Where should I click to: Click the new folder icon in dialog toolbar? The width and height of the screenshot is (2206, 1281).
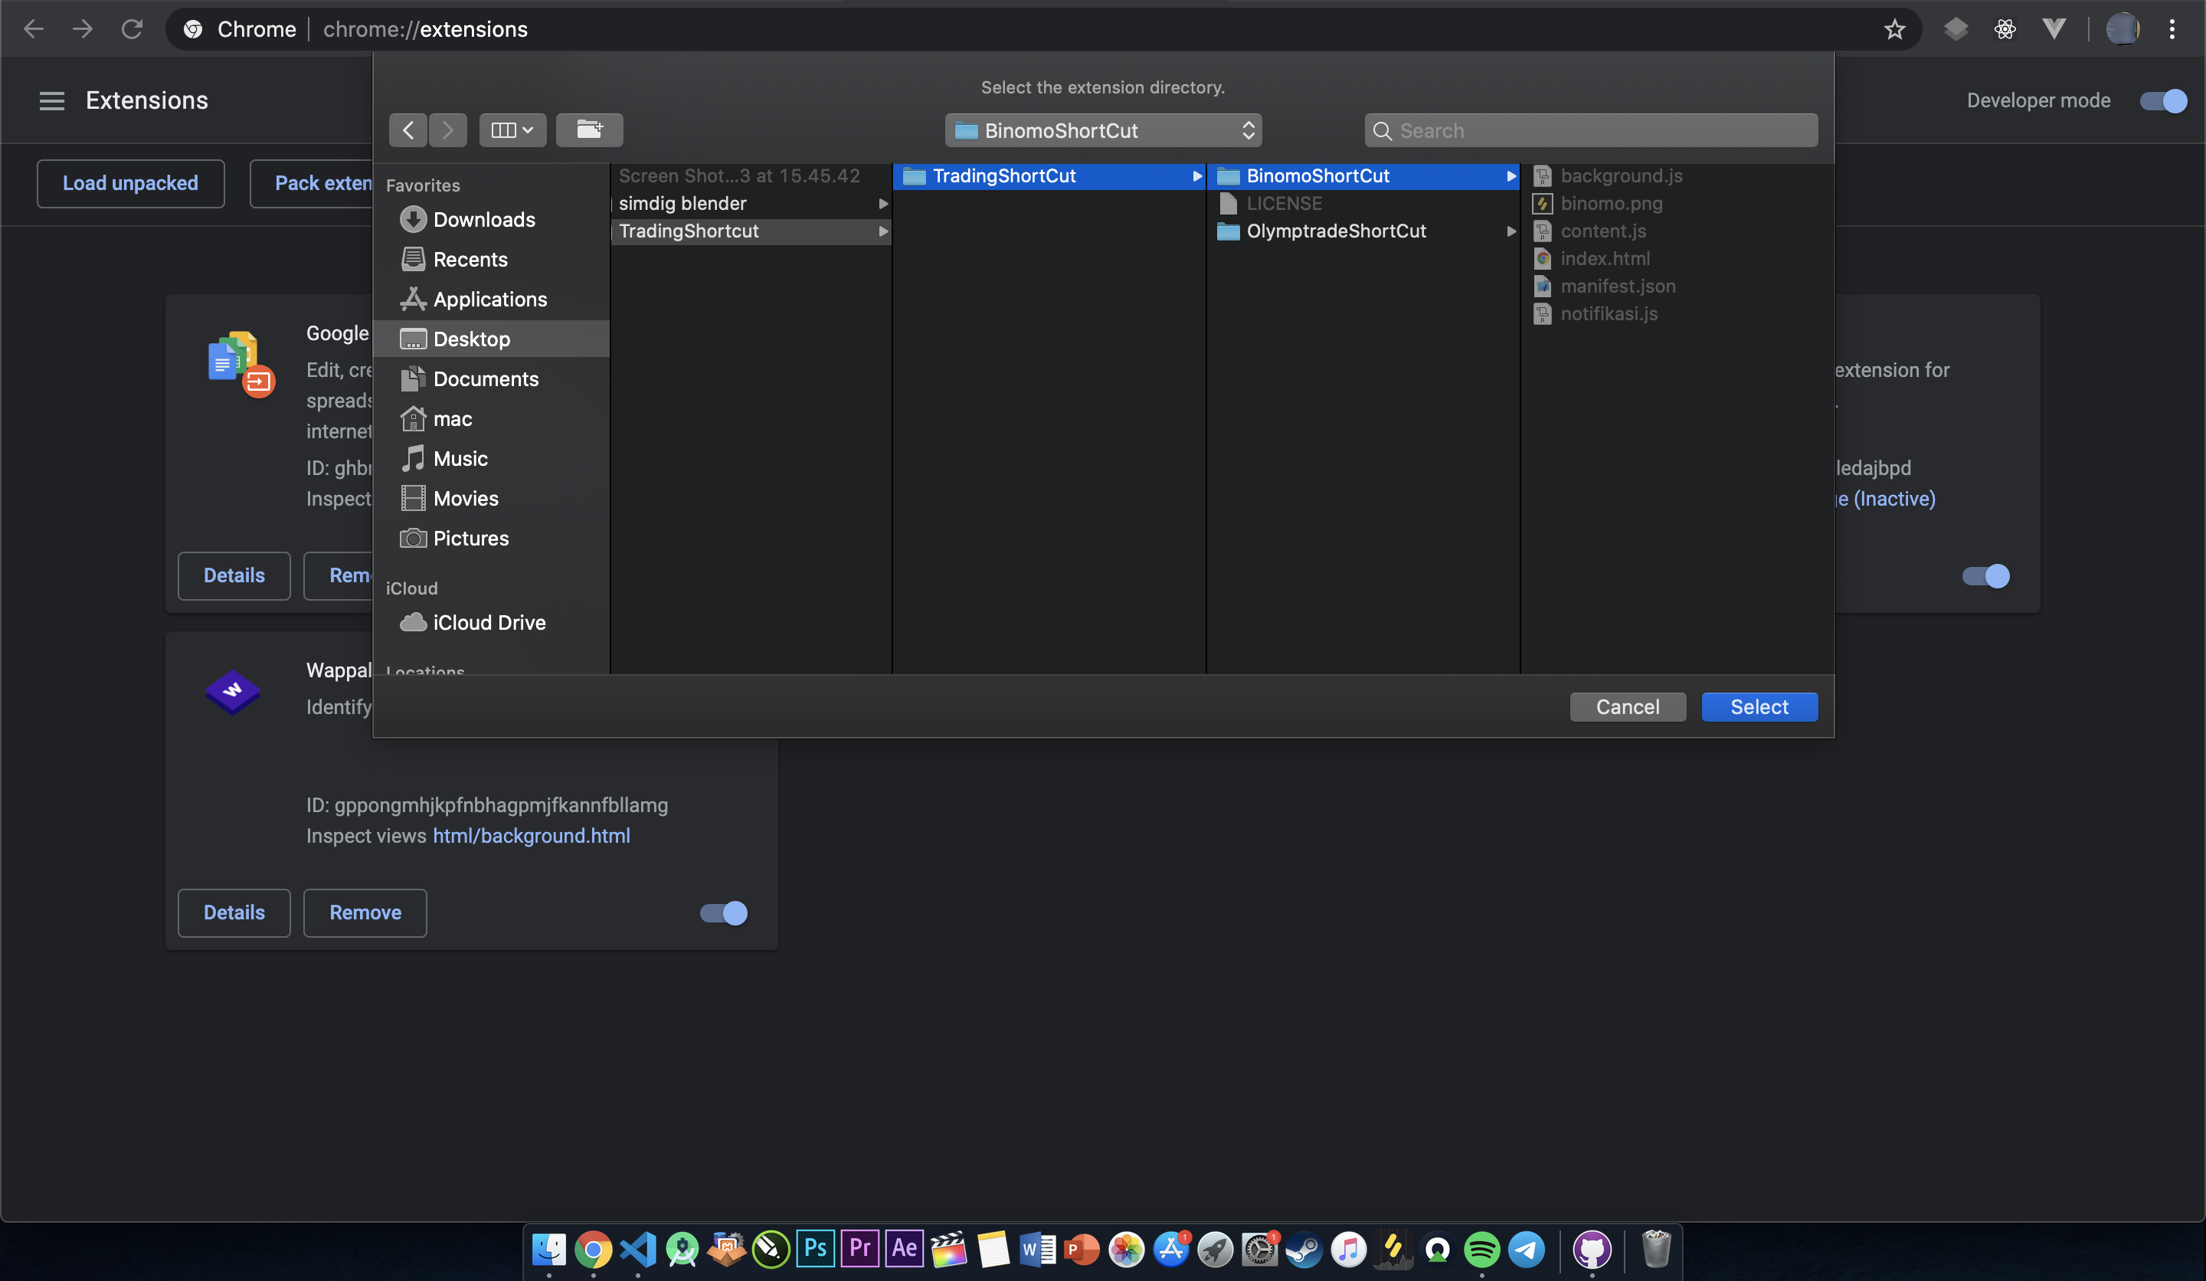589,129
